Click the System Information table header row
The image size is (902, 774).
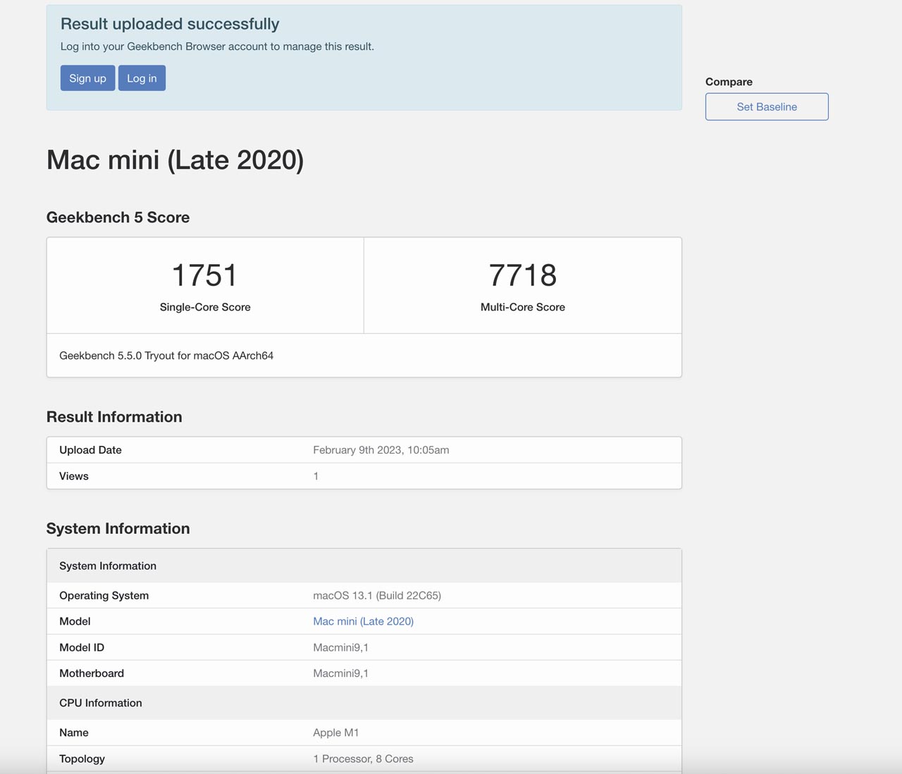point(364,566)
